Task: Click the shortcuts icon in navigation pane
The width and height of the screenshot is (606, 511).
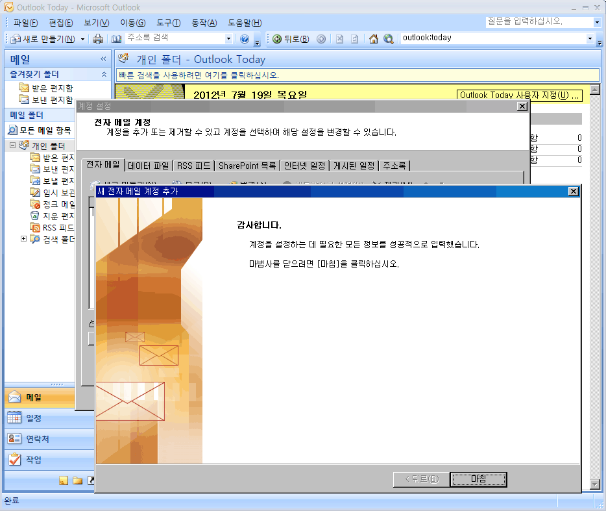Action: 91,480
